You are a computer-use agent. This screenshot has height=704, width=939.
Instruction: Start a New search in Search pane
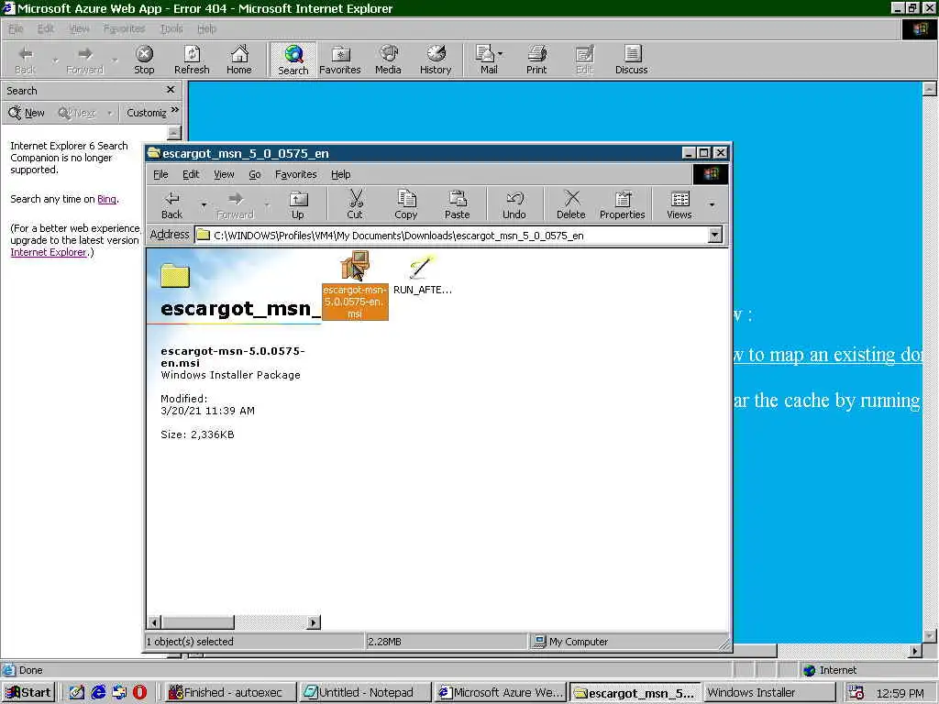[x=27, y=113]
